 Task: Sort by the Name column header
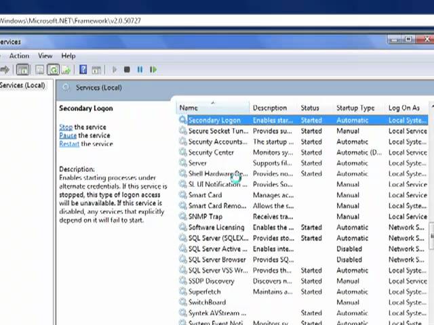pyautogui.click(x=212, y=108)
